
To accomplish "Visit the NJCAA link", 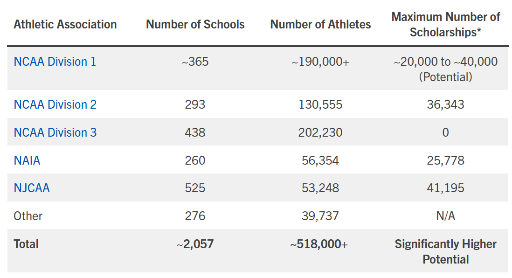I will [32, 188].
